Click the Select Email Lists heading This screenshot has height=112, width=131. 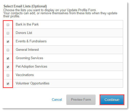click(x=25, y=6)
